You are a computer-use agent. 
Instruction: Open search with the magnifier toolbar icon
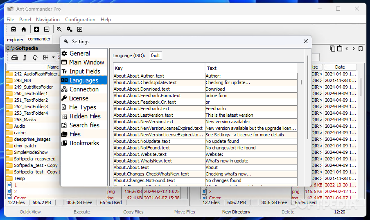coord(59,29)
